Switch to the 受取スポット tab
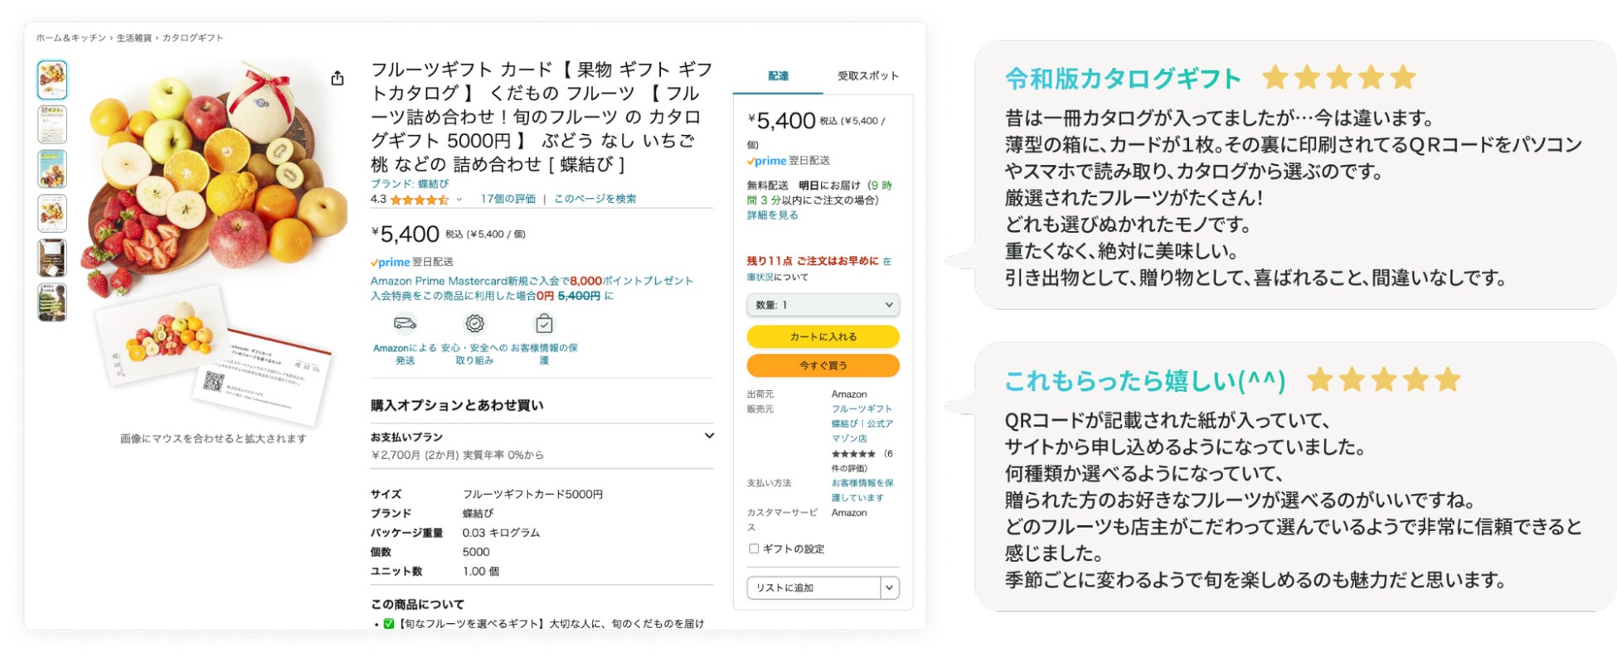Screen dimensions: 1617x657 click(x=867, y=76)
